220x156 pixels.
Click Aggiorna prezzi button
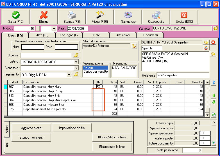(31, 128)
